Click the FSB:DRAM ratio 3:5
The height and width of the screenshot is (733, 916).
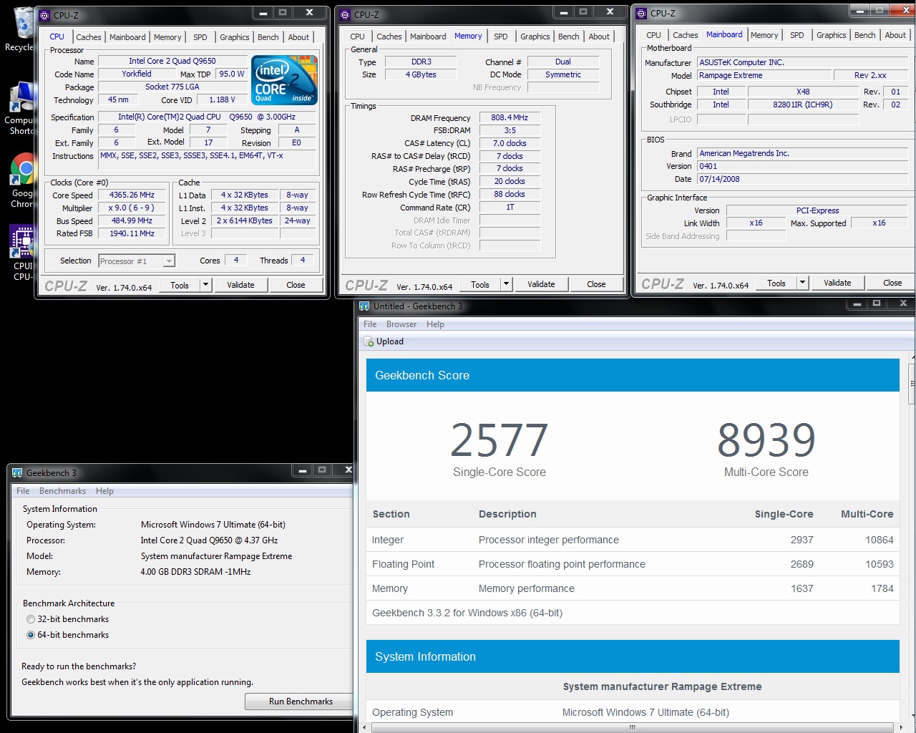pyautogui.click(x=510, y=130)
